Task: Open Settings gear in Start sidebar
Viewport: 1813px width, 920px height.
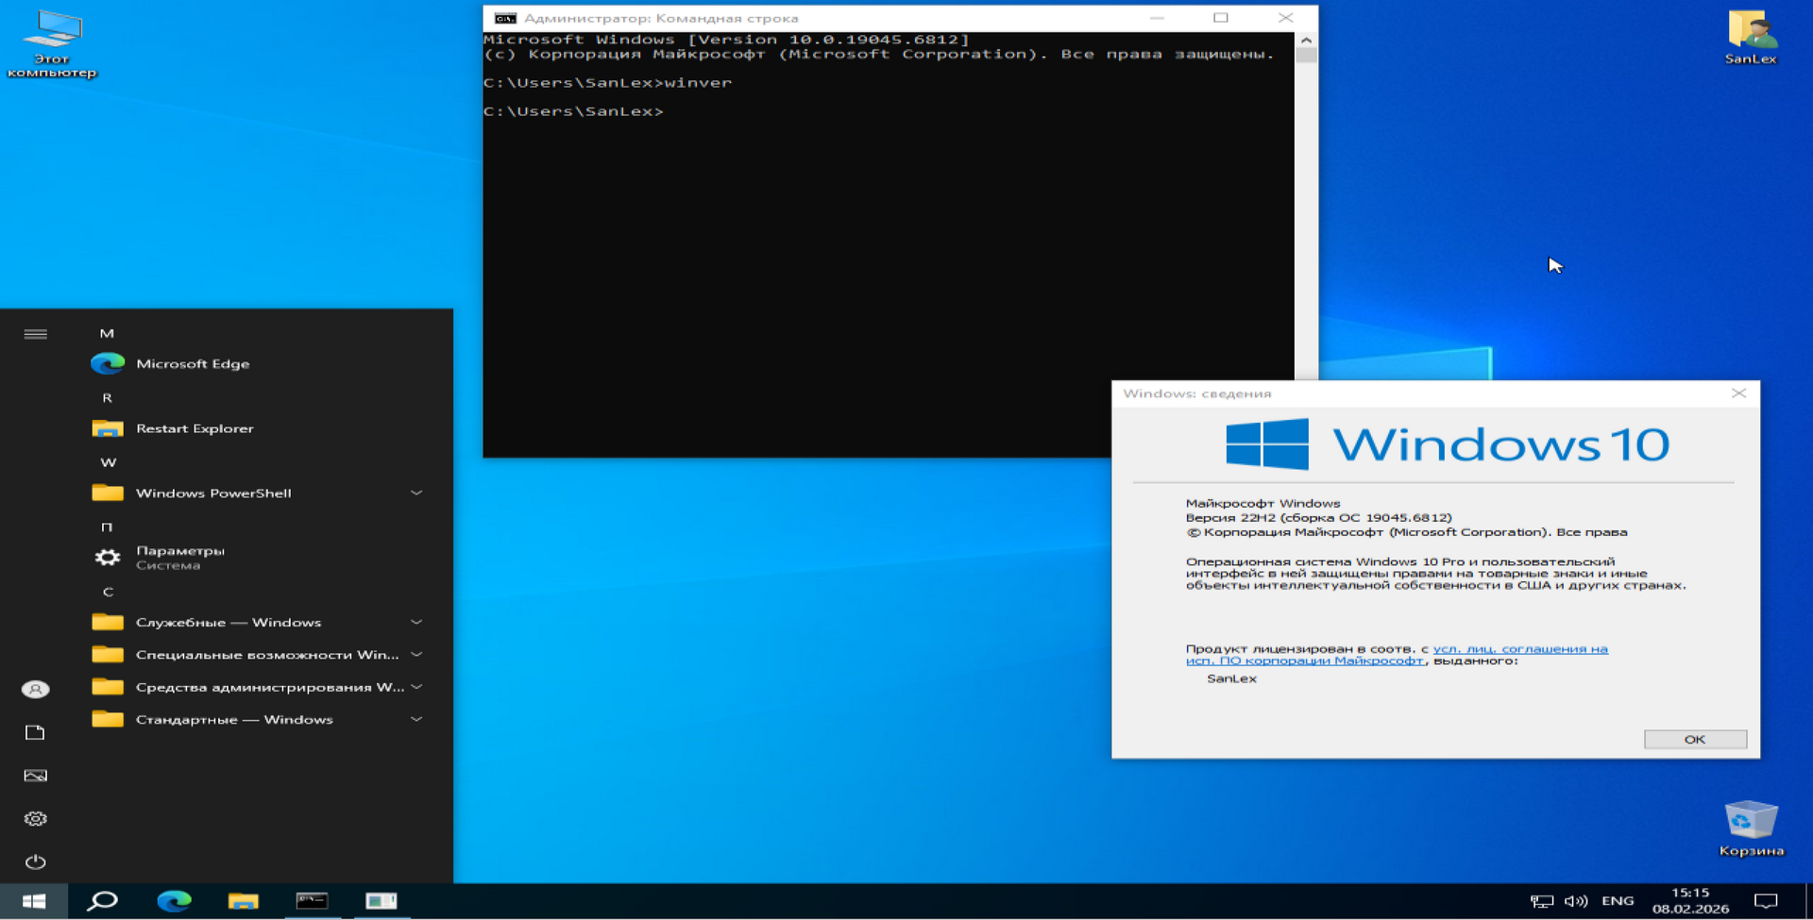Action: pyautogui.click(x=35, y=818)
